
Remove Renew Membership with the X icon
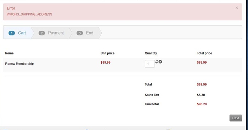(x=160, y=62)
